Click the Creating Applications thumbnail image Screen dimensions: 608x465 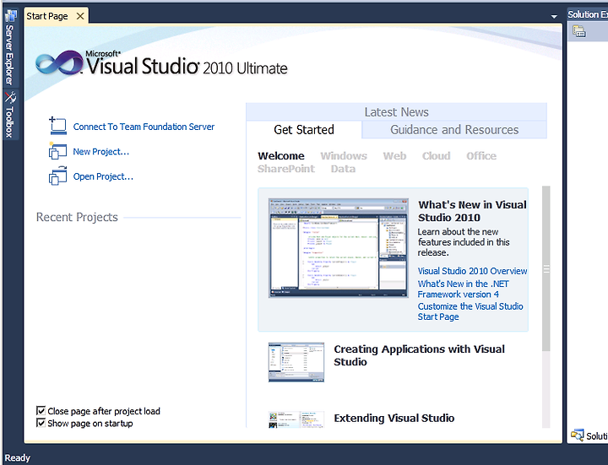[x=296, y=362]
